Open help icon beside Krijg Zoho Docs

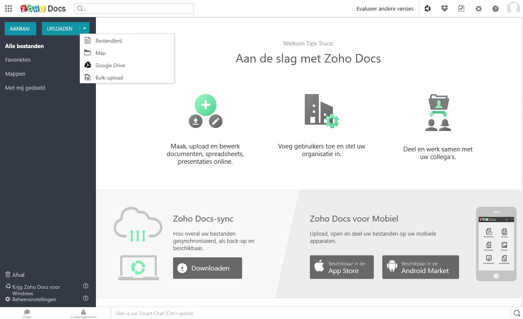[85, 286]
